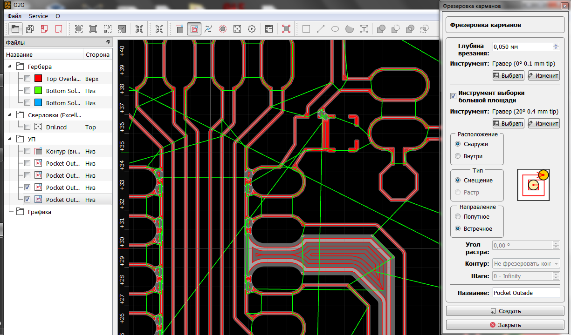571x335 pixels.
Task: Open the contour profile toolpath tool
Action: [180, 29]
